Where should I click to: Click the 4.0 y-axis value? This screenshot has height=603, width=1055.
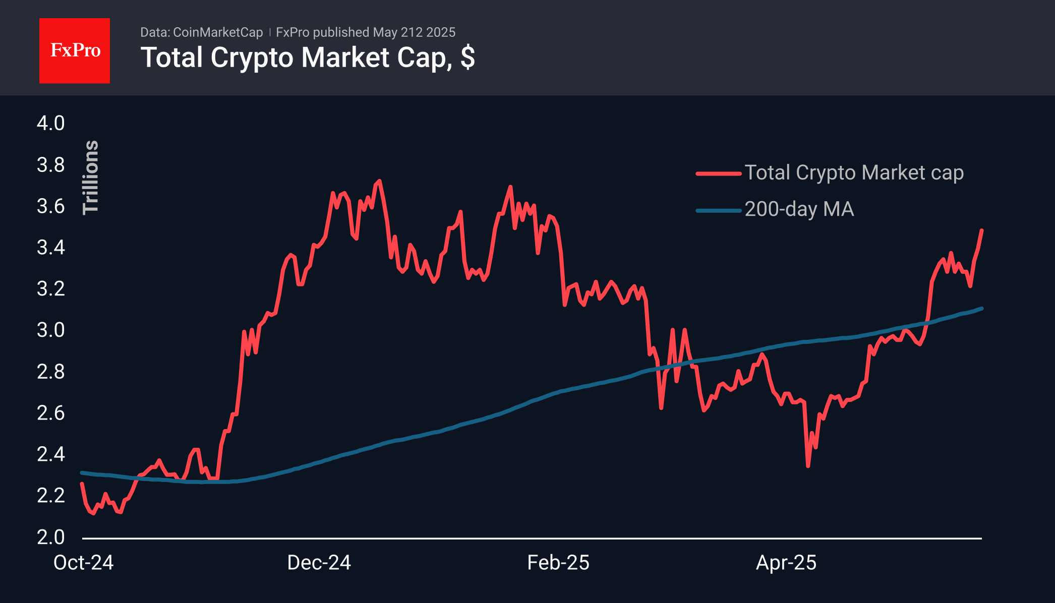tap(51, 124)
